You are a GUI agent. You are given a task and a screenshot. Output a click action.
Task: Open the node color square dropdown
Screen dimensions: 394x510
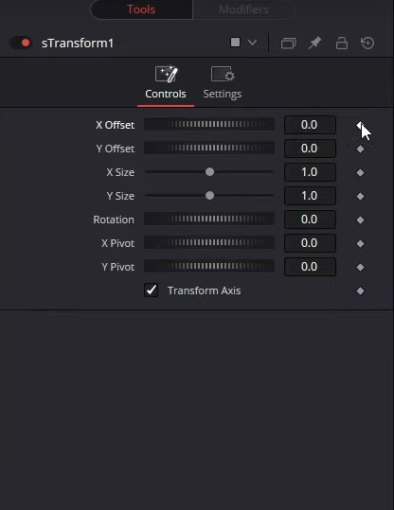(x=235, y=43)
